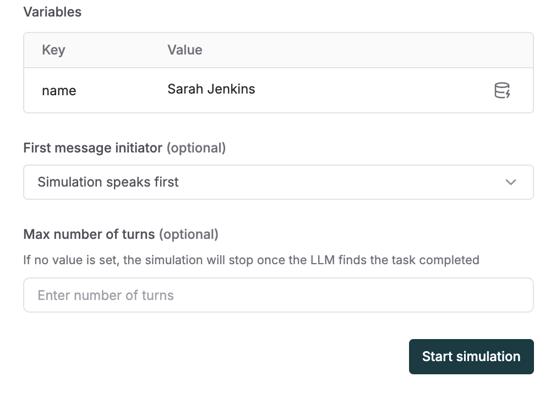Select the Sarah Jenkins value cell

pos(211,89)
